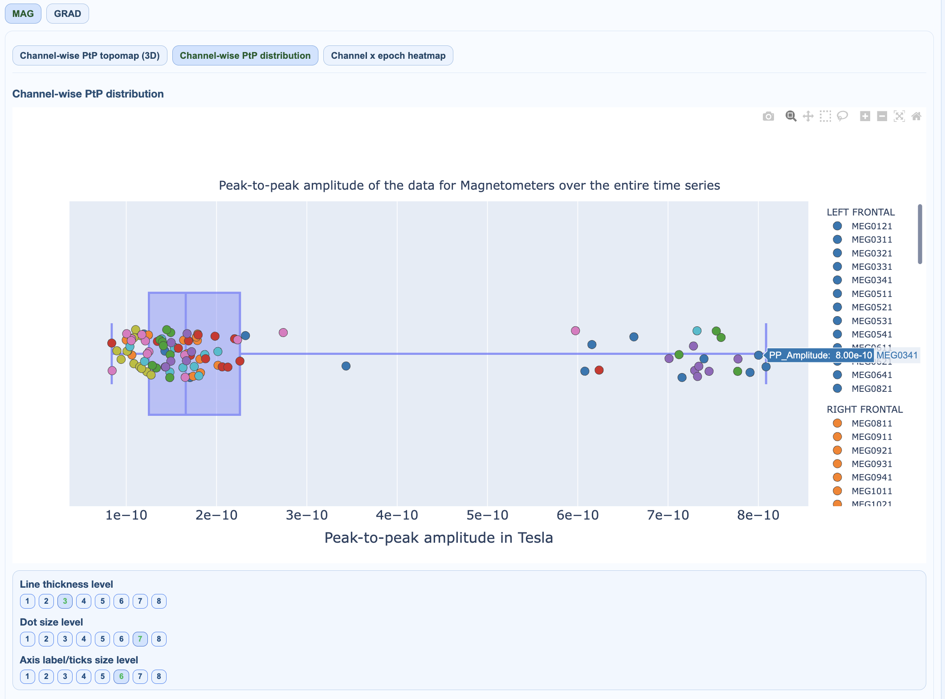This screenshot has width=945, height=699.
Task: Set dot size level to 2
Action: coord(46,639)
